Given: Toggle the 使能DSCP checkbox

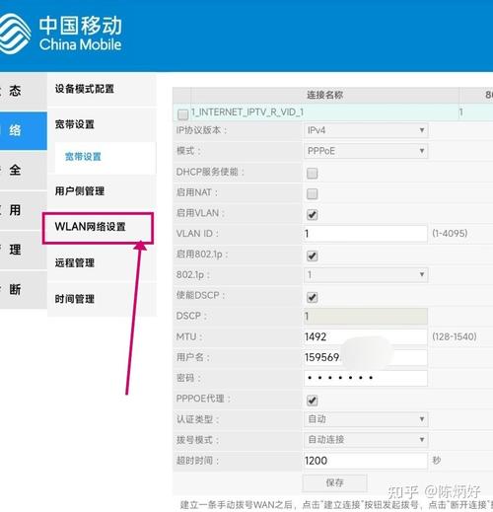Looking at the screenshot, I should [x=312, y=297].
